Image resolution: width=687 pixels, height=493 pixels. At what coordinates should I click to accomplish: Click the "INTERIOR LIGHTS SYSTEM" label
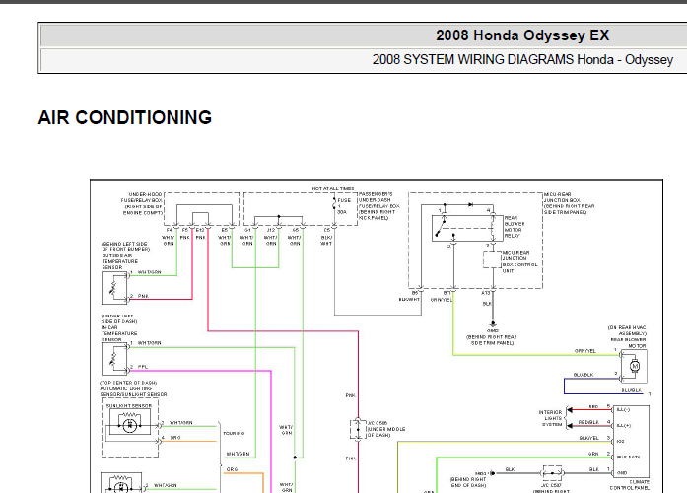click(x=550, y=418)
